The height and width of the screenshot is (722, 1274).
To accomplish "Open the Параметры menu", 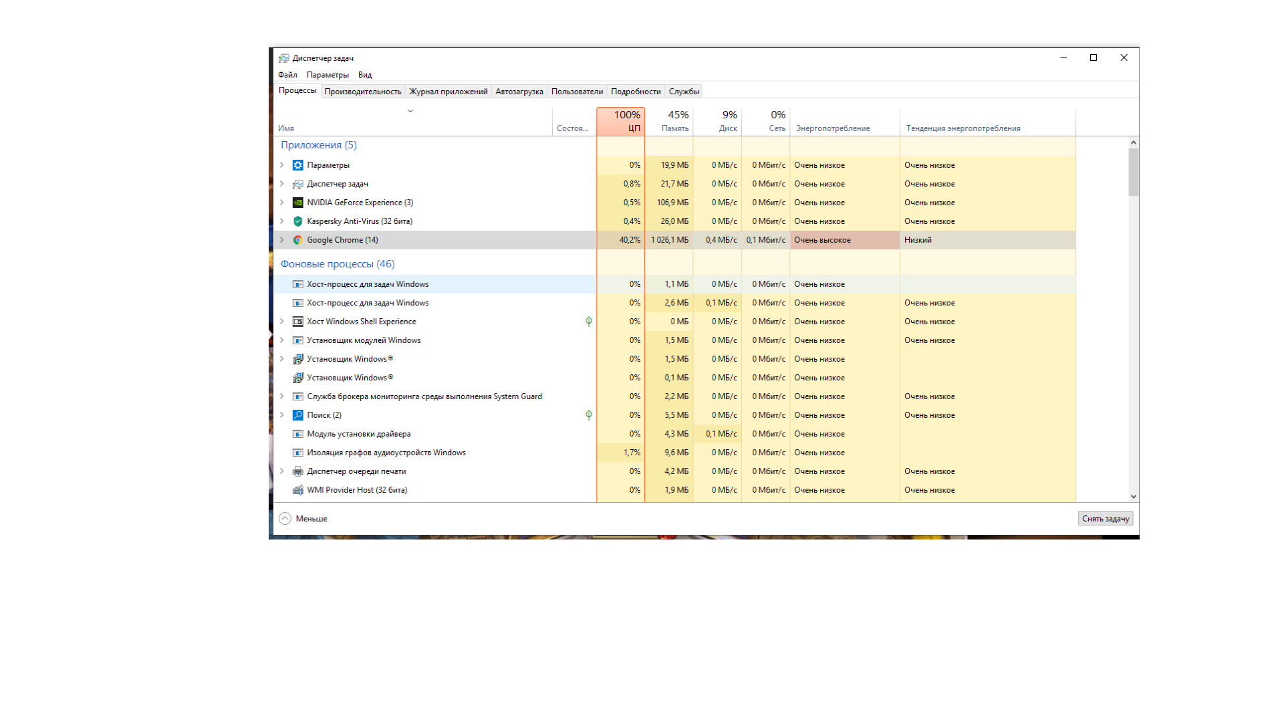I will [x=328, y=75].
